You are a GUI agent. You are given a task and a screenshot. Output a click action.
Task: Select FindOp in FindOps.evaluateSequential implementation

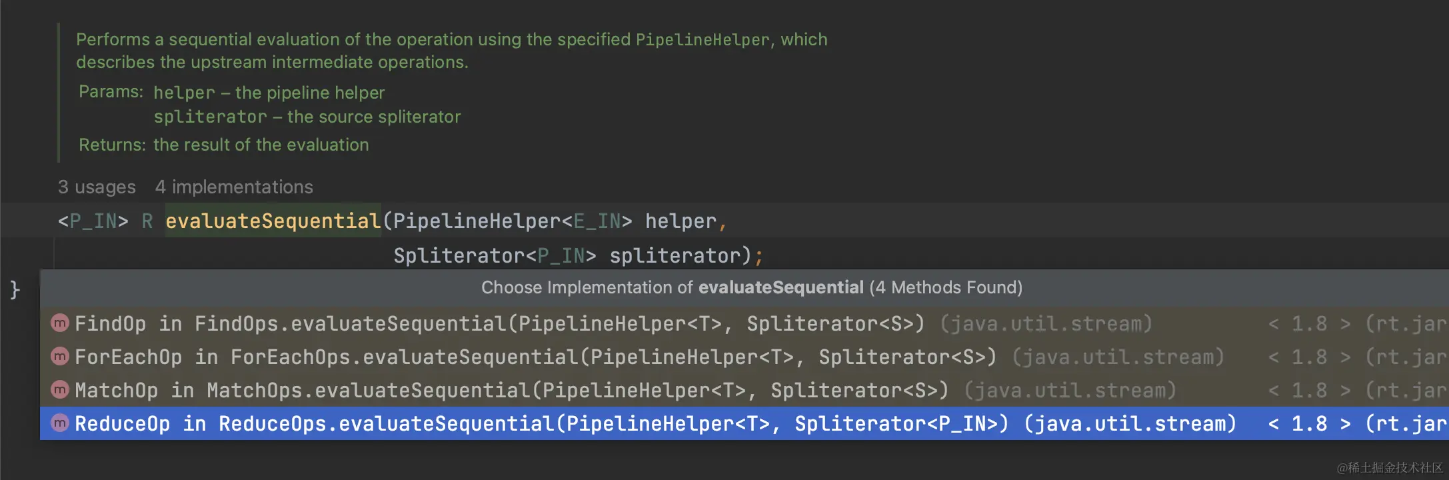pyautogui.click(x=744, y=323)
